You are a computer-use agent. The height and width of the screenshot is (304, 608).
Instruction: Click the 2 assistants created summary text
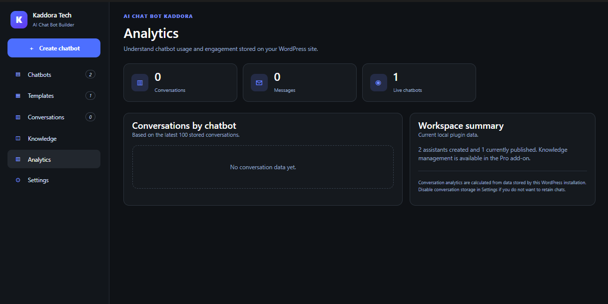493,154
